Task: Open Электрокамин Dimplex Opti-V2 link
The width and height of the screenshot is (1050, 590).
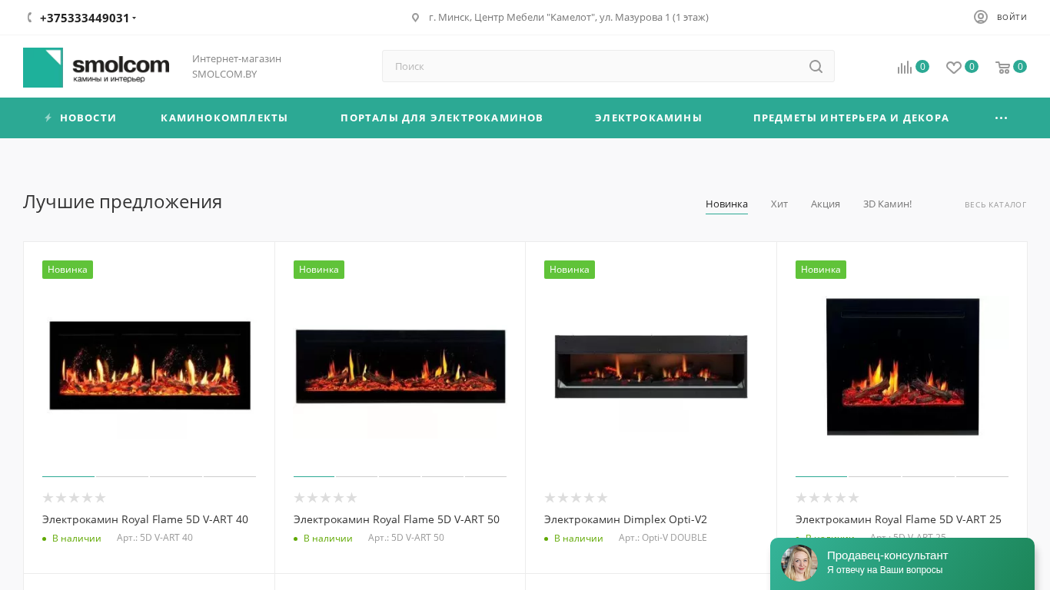Action: [x=626, y=519]
